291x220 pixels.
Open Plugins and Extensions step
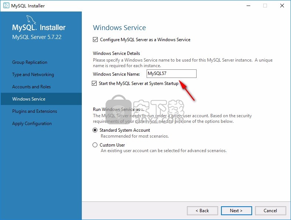(x=34, y=111)
